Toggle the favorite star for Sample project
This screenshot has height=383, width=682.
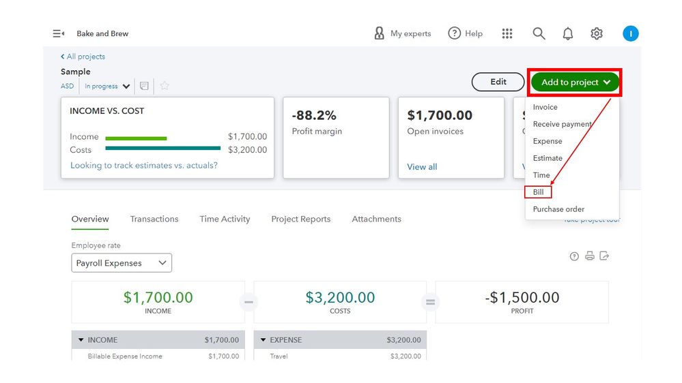pos(165,86)
